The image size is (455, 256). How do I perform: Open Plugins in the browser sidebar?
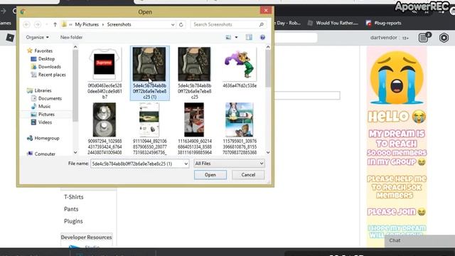(x=73, y=221)
